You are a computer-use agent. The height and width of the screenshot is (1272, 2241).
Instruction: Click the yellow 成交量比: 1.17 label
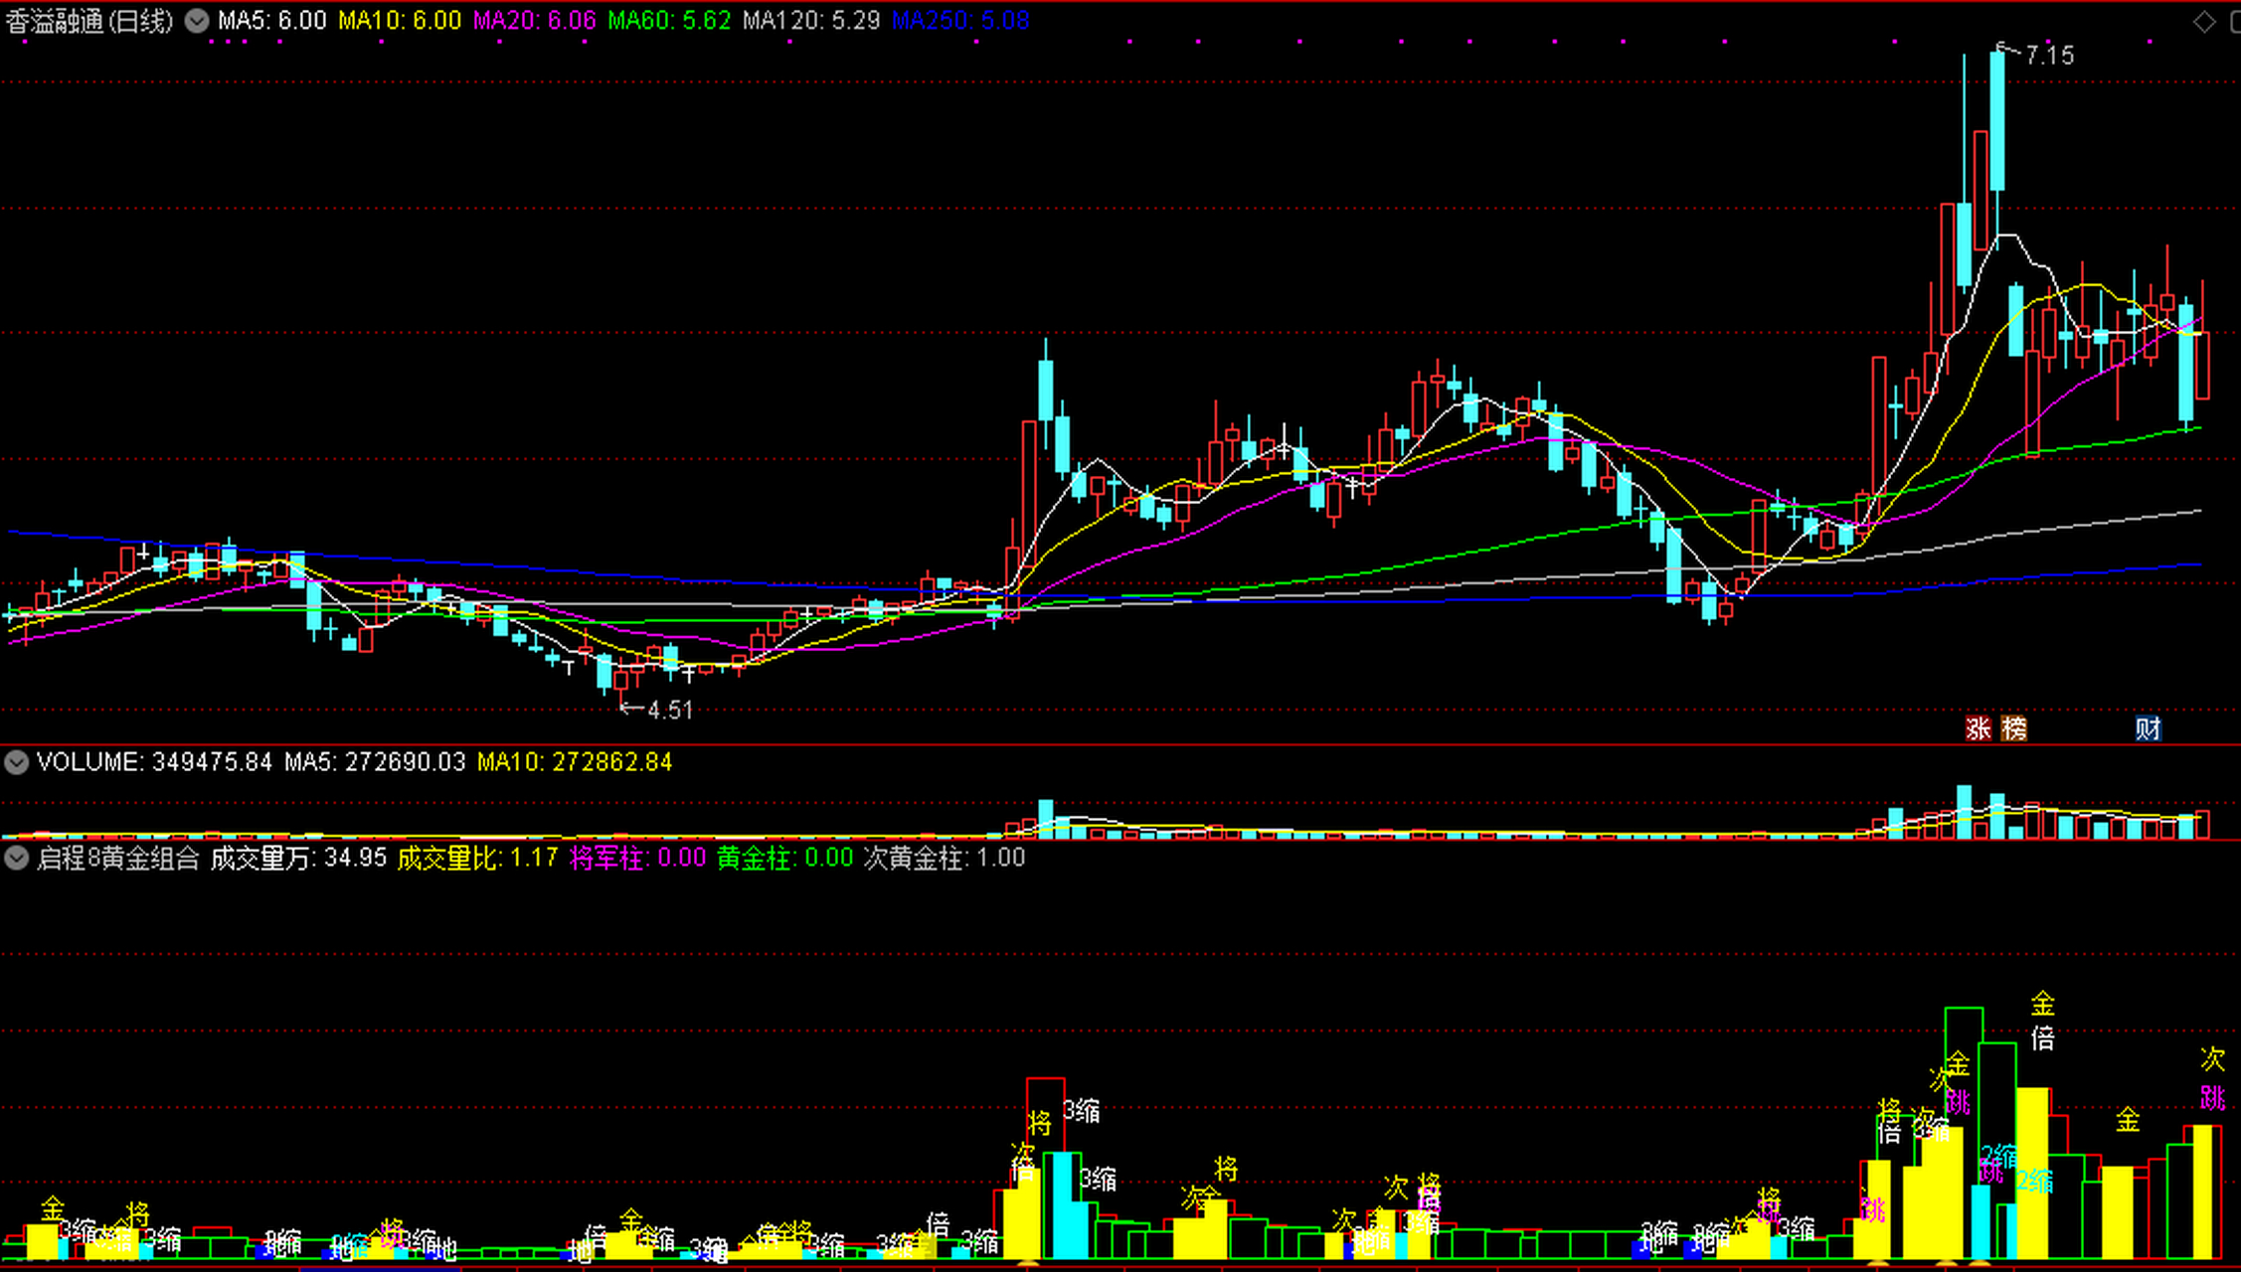point(477,858)
